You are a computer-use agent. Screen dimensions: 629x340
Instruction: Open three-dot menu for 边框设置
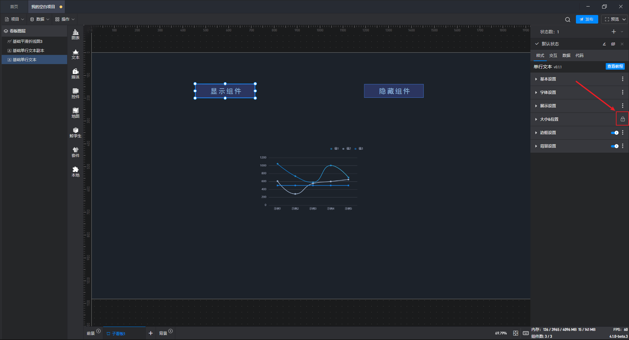click(622, 132)
